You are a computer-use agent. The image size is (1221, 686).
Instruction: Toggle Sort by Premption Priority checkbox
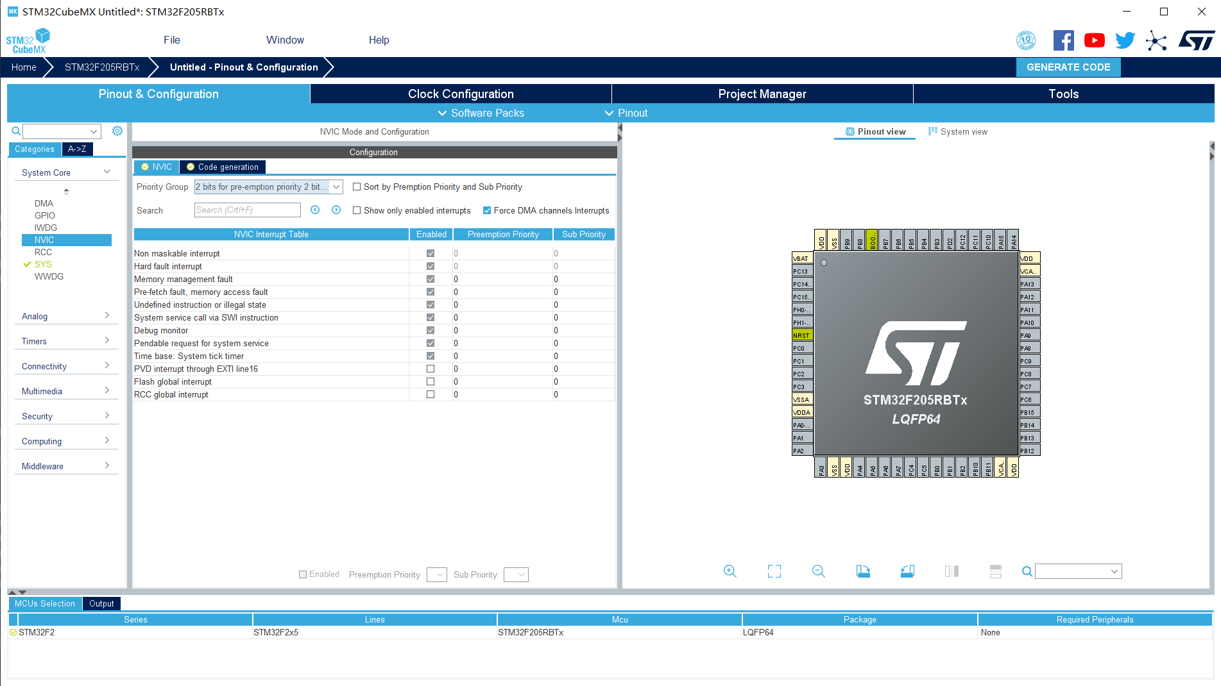click(357, 187)
